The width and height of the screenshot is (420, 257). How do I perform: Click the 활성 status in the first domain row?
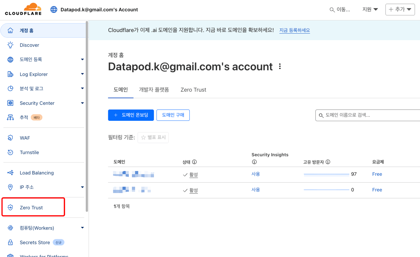pyautogui.click(x=193, y=175)
